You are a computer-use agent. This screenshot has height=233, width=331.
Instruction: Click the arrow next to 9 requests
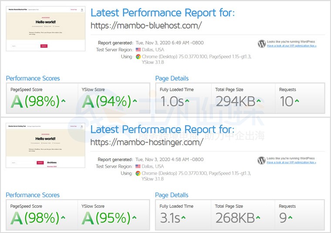pos(290,218)
